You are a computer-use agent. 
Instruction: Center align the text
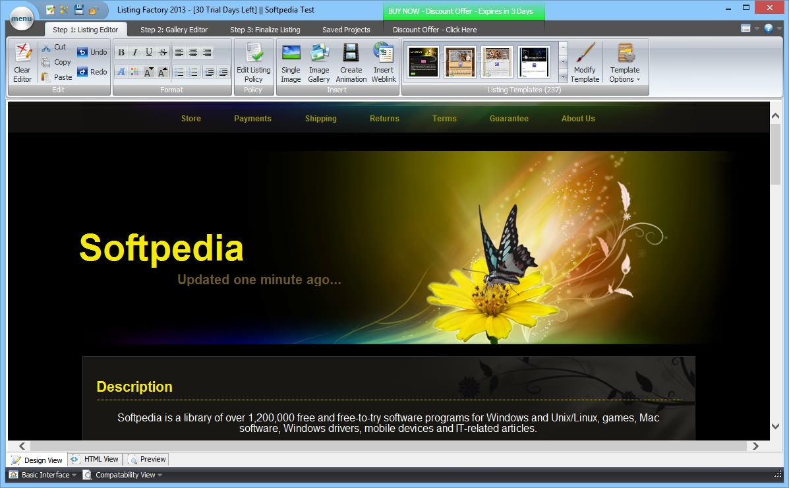[x=193, y=52]
